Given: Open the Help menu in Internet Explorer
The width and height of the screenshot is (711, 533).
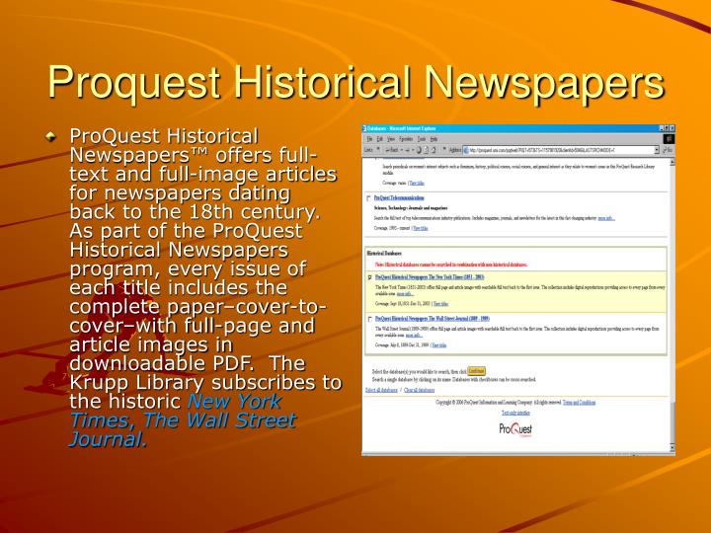Looking at the screenshot, I should (x=434, y=139).
